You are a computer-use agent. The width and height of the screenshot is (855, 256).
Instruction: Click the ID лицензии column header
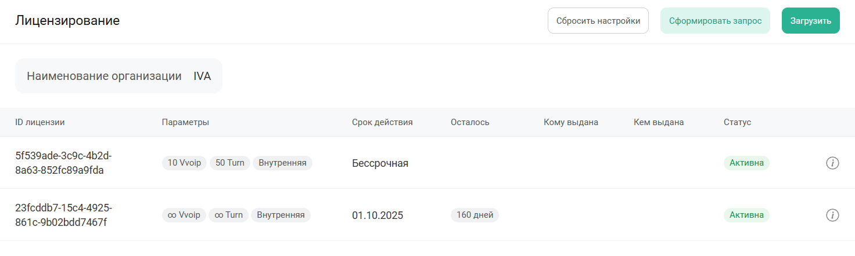[40, 122]
